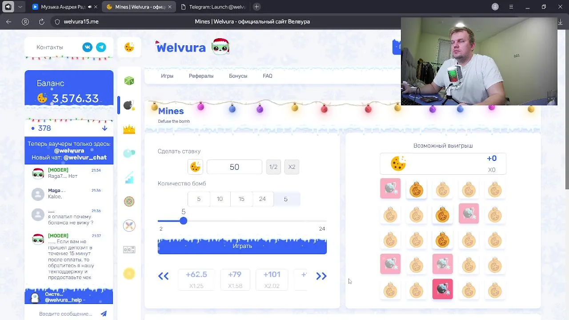
Task: Expand the online users arrow beside 378
Action: point(104,128)
